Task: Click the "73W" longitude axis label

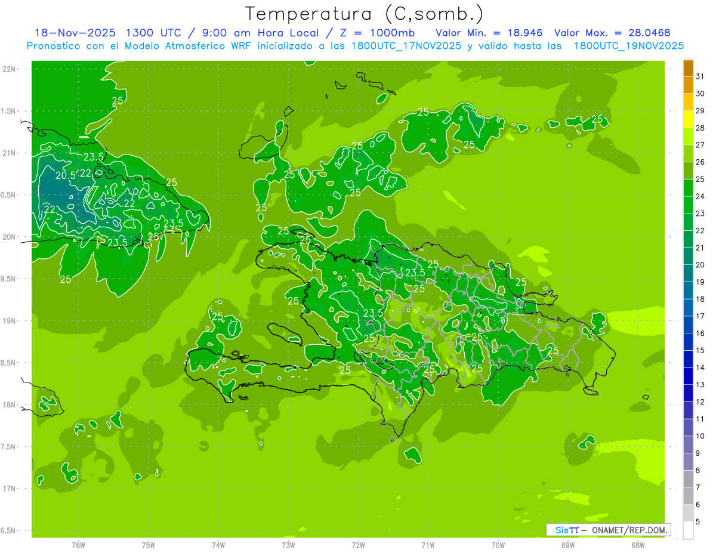Action: 288,545
